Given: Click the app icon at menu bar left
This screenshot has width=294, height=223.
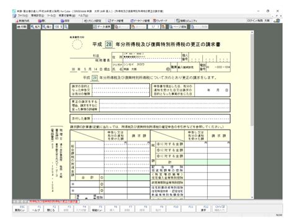Looking at the screenshot, I should [x=14, y=15].
